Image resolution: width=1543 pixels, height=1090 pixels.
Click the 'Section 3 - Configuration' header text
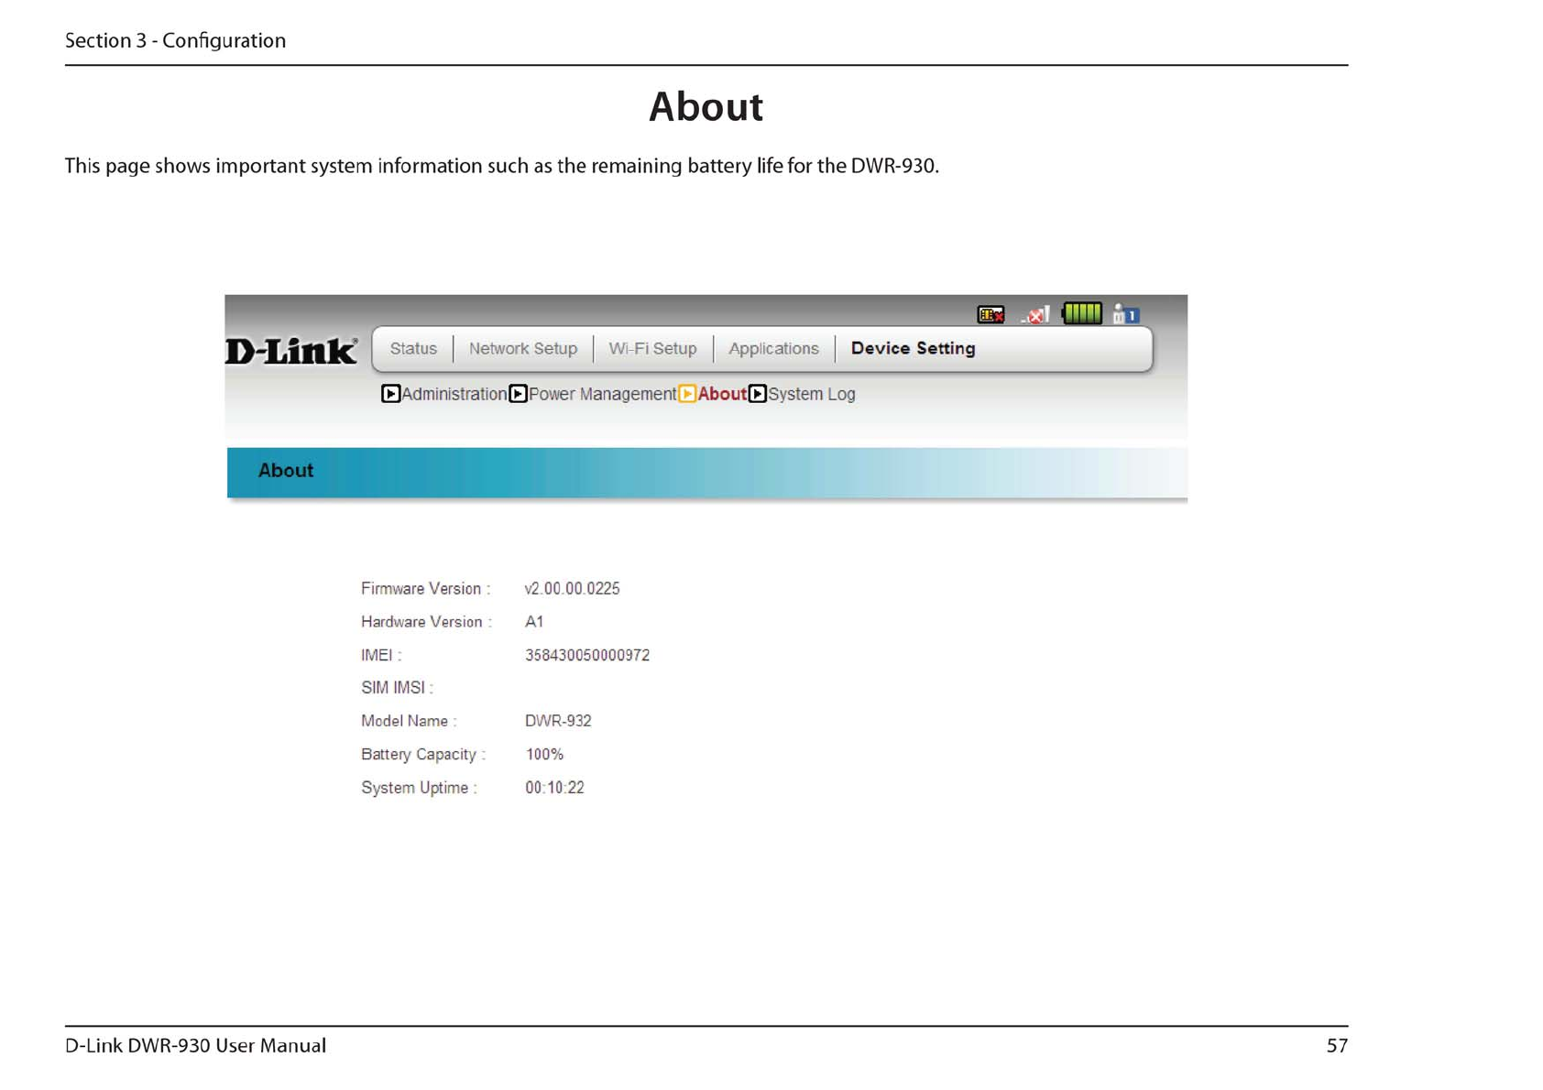[175, 41]
